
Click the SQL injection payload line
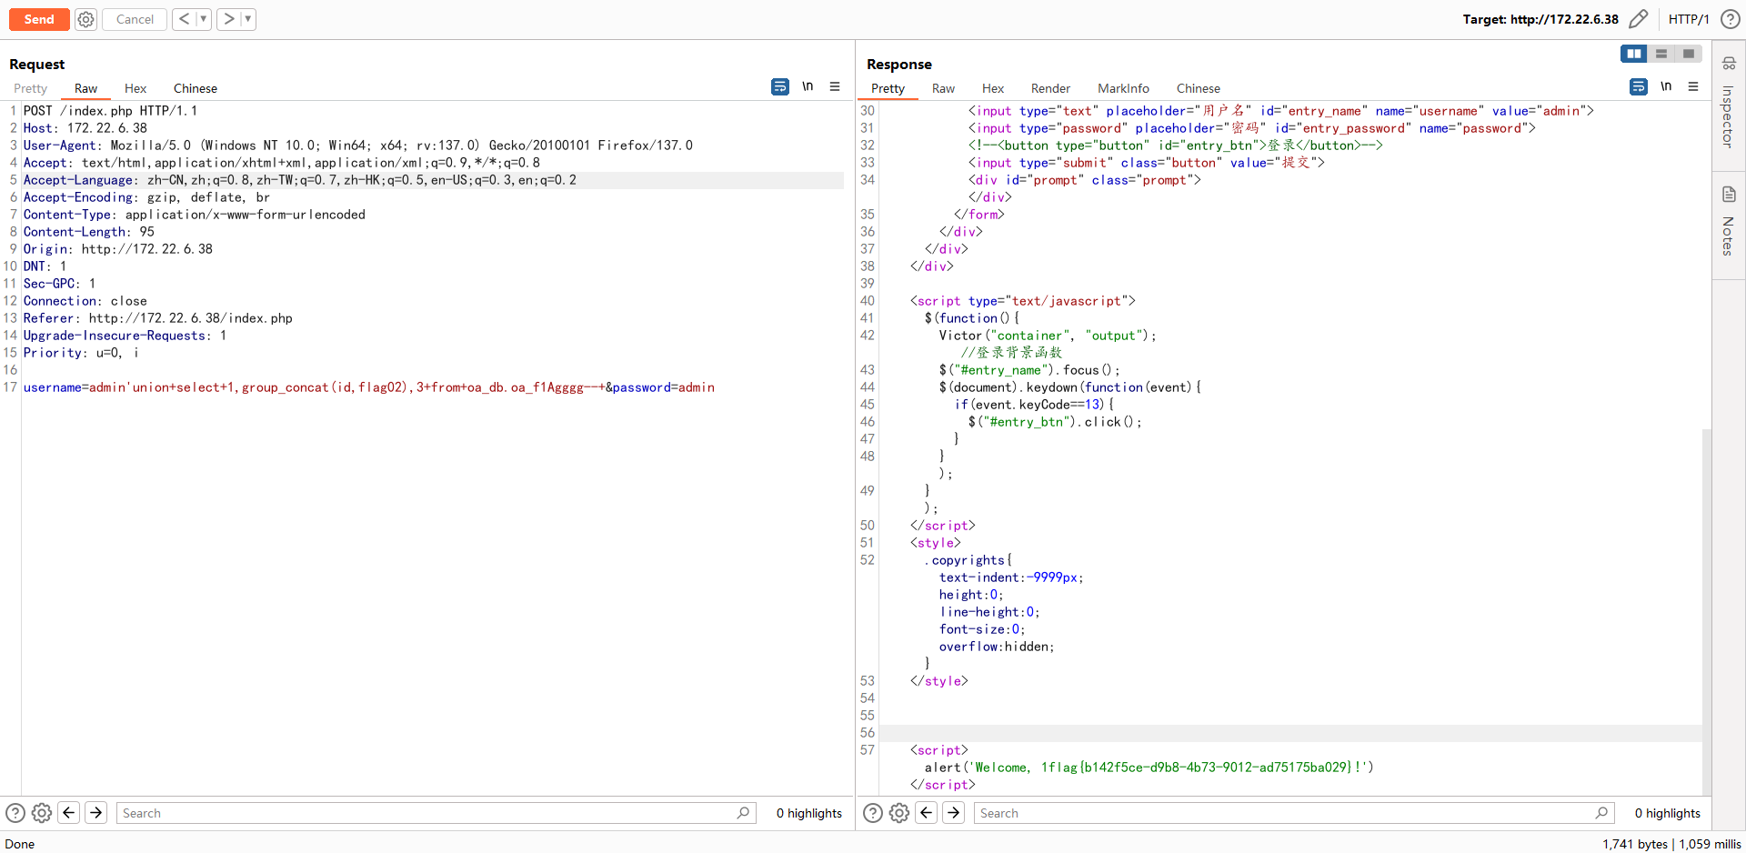(x=369, y=387)
